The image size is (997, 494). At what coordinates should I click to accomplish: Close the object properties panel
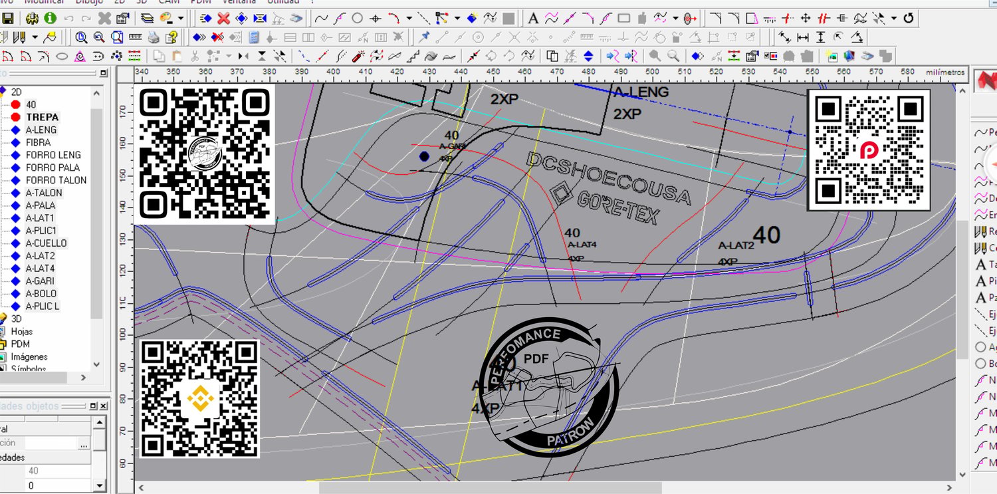tap(102, 406)
